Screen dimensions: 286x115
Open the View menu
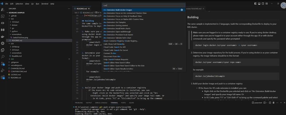(x=27, y=4)
